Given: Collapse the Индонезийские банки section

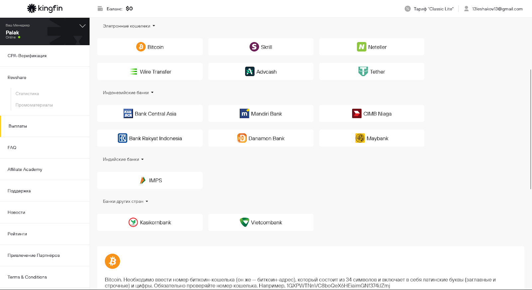Looking at the screenshot, I should pos(128,93).
